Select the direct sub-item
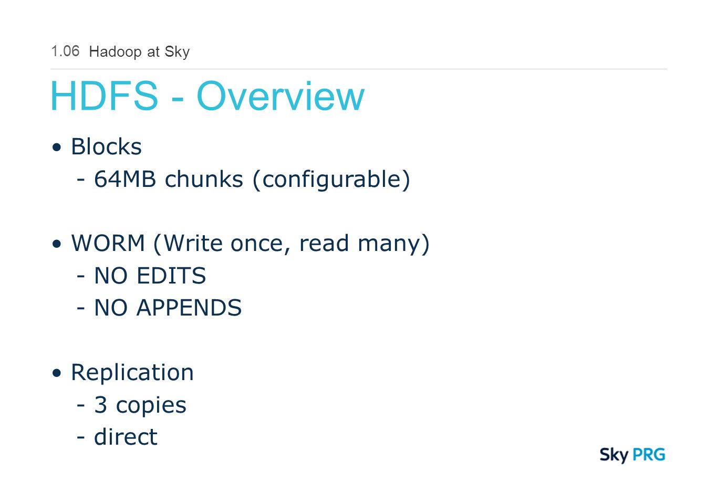Image resolution: width=717 pixels, height=504 pixels. click(117, 437)
